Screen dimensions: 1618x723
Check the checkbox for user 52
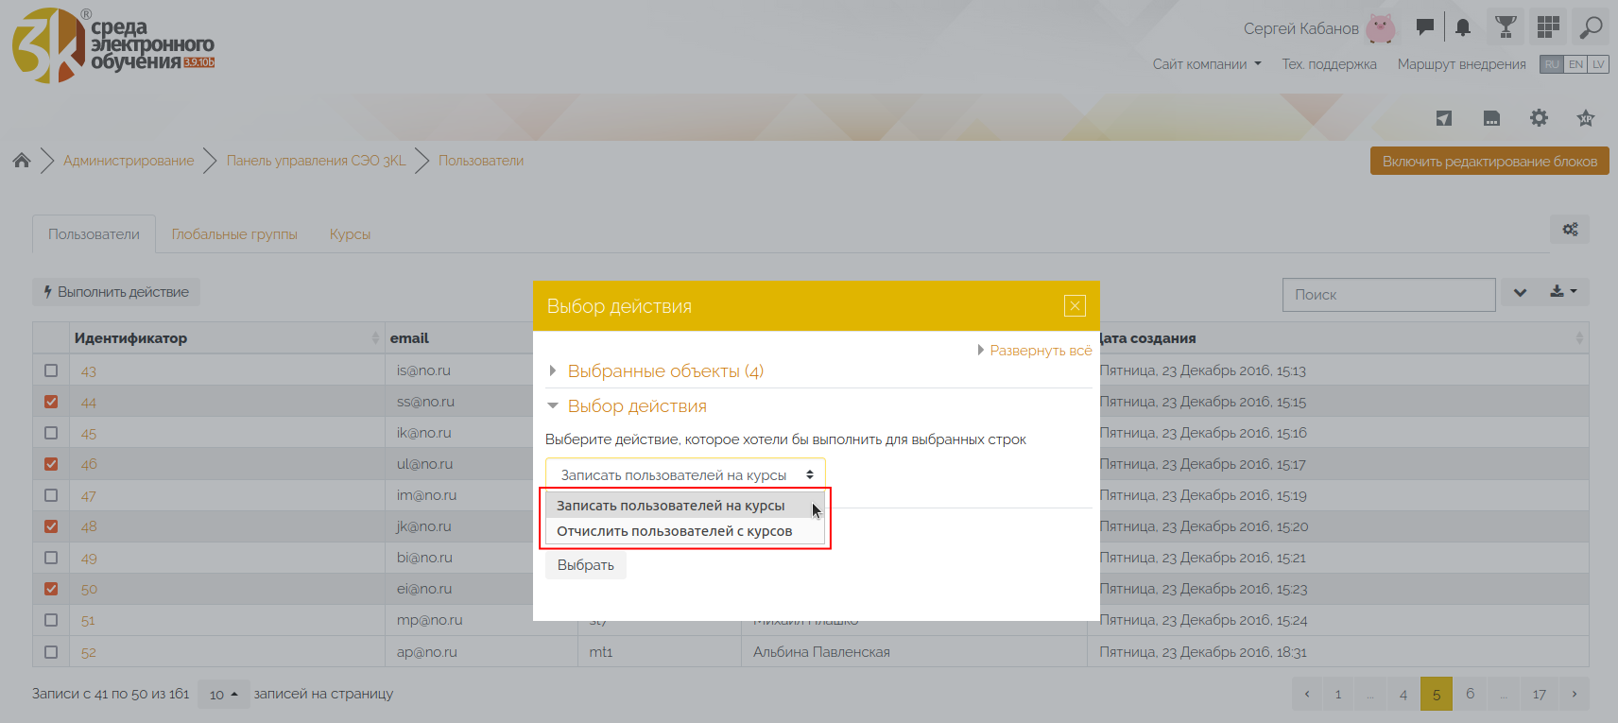(51, 652)
